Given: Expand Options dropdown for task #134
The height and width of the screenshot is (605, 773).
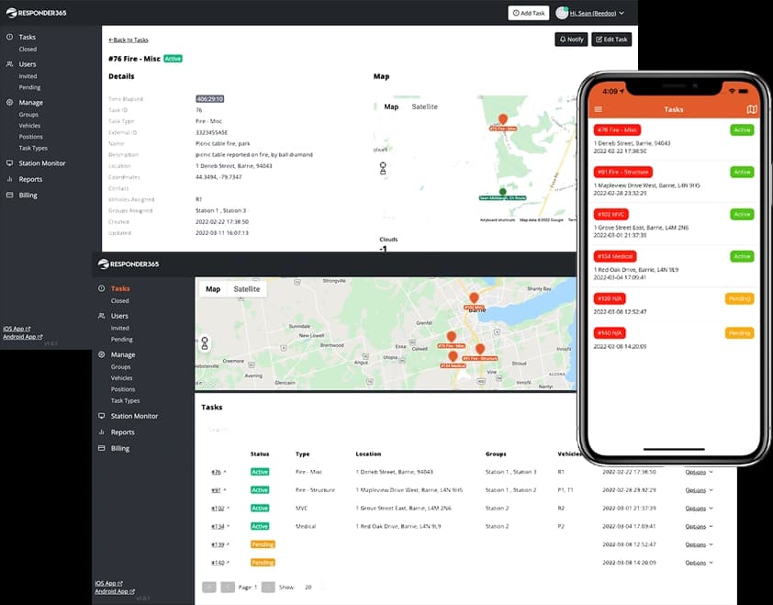Looking at the screenshot, I should [699, 527].
